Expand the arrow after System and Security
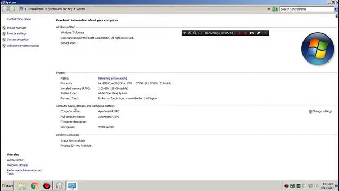 coord(74,9)
